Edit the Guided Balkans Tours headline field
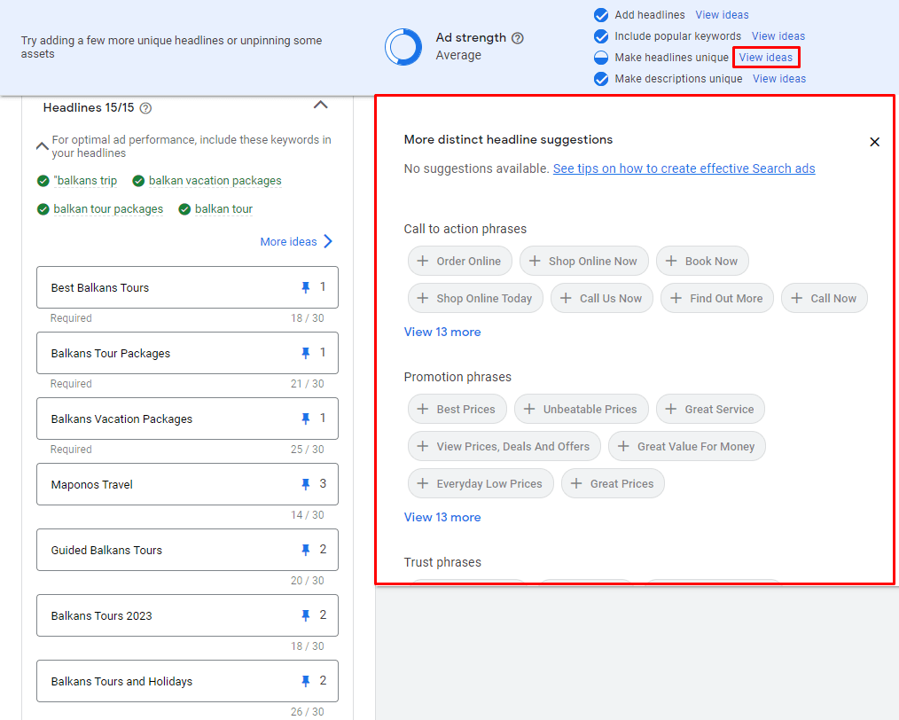The height and width of the screenshot is (720, 899). pyautogui.click(x=187, y=550)
